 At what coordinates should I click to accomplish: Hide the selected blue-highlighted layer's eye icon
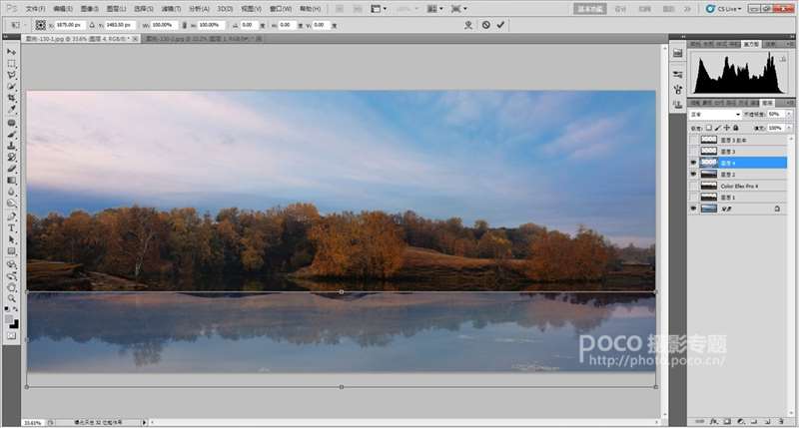692,162
